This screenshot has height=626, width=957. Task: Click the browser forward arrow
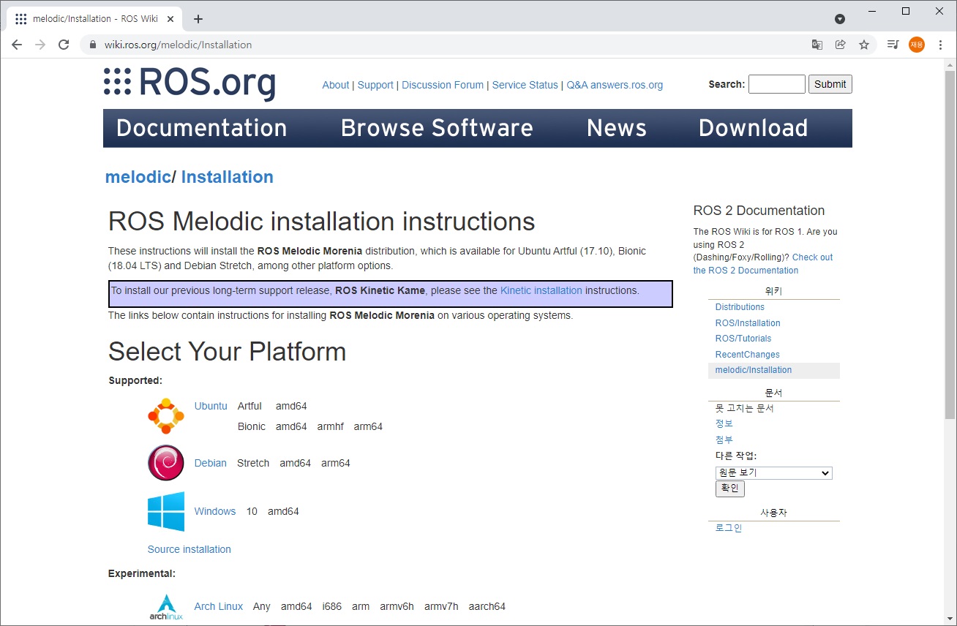pos(40,45)
